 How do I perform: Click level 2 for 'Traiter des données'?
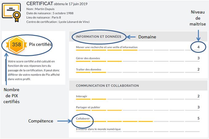(199, 69)
